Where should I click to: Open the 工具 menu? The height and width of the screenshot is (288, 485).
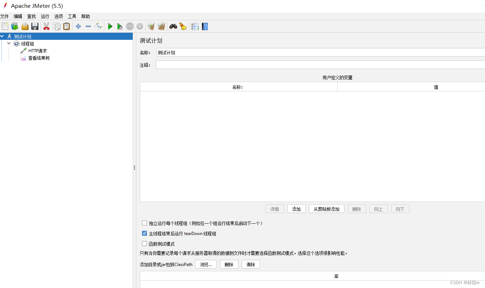coord(72,16)
